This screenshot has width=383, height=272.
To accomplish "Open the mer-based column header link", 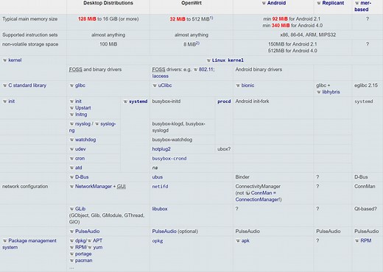I will click(x=363, y=6).
